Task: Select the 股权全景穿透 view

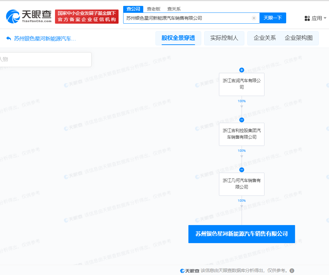Action: click(x=178, y=38)
